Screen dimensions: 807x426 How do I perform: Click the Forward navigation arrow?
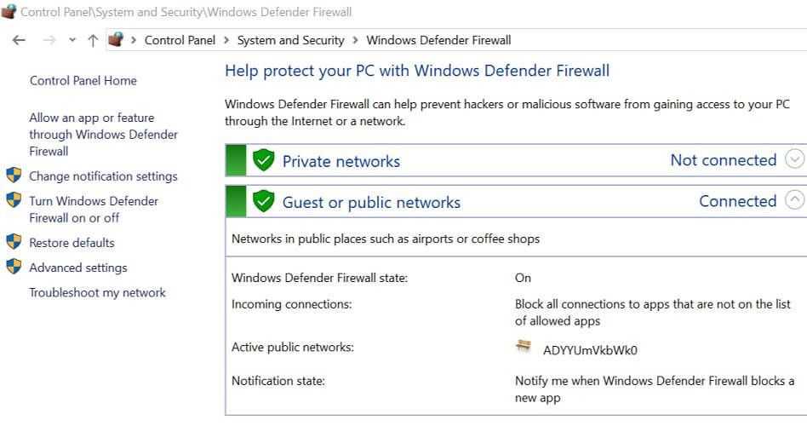(x=49, y=40)
